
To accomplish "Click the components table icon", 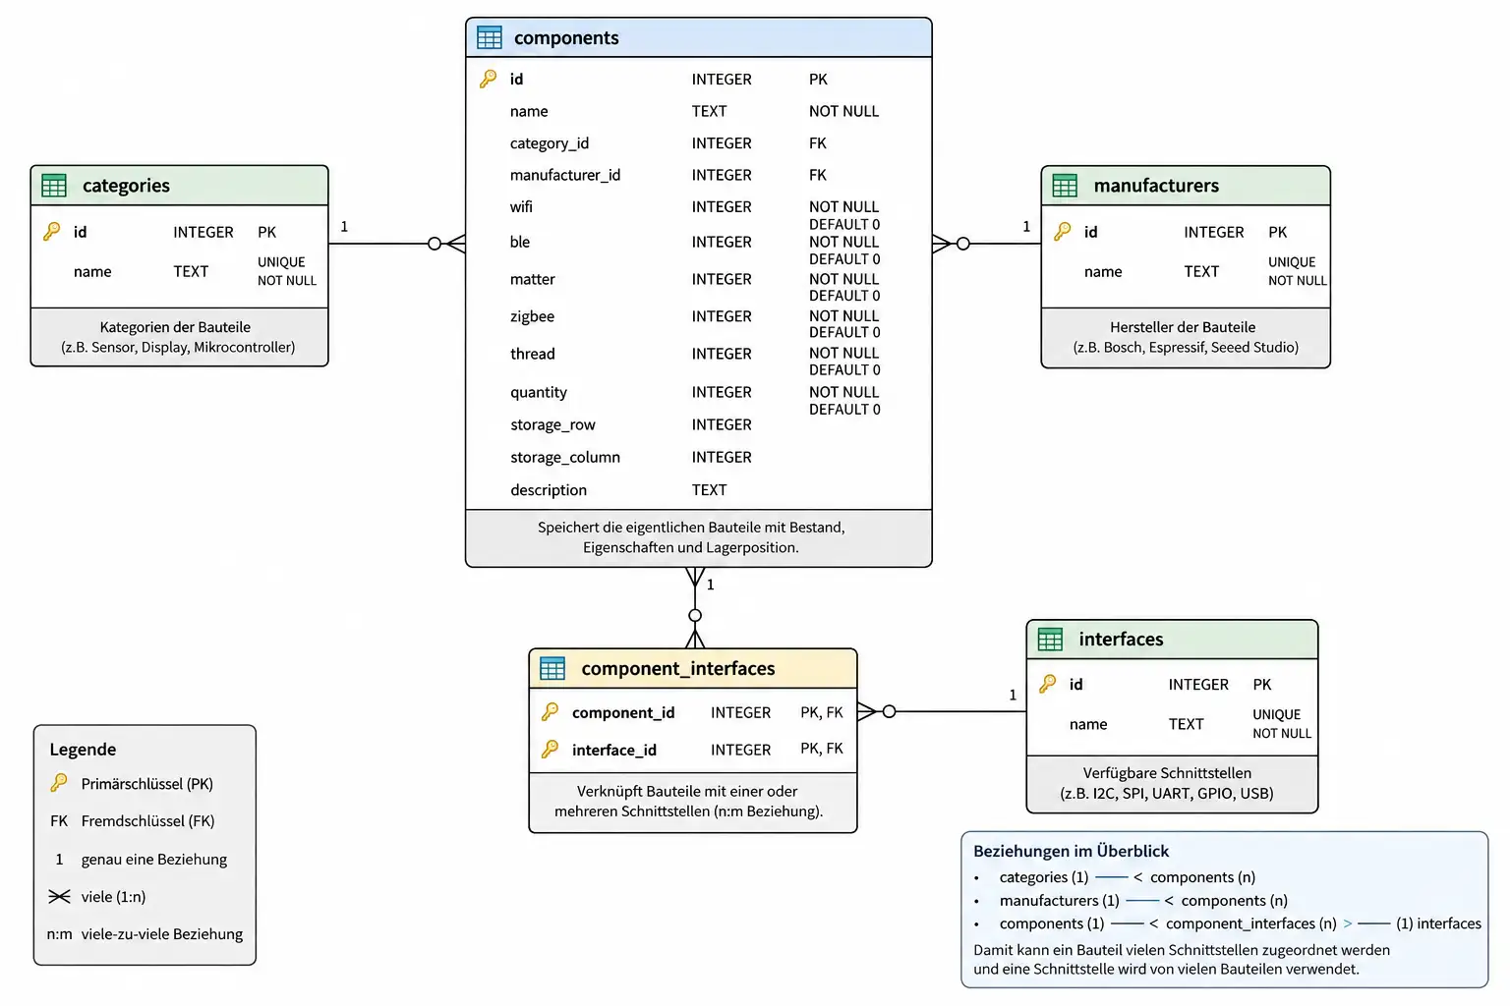I will pyautogui.click(x=490, y=37).
